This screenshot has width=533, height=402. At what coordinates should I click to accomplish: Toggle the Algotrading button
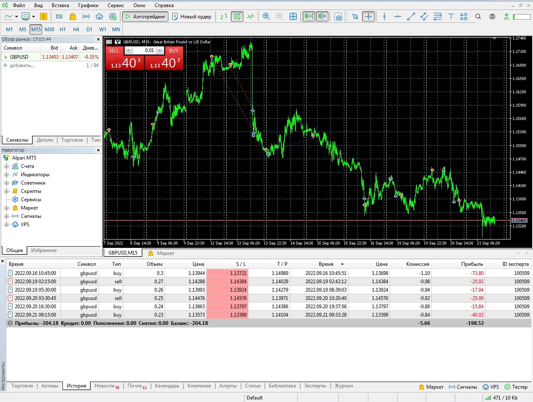pyautogui.click(x=145, y=17)
